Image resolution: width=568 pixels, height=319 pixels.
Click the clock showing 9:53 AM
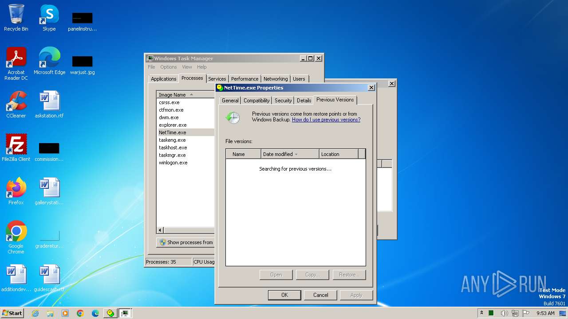[x=545, y=313]
